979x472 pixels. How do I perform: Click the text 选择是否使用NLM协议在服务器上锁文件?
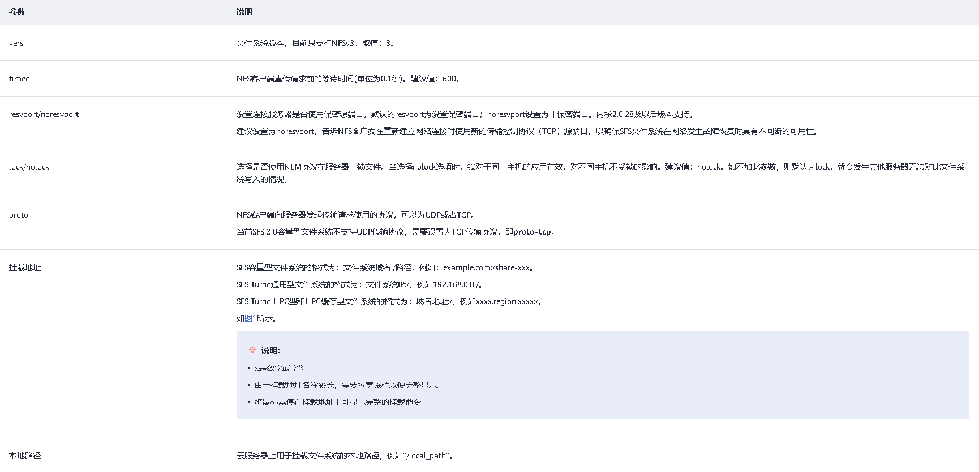click(309, 167)
